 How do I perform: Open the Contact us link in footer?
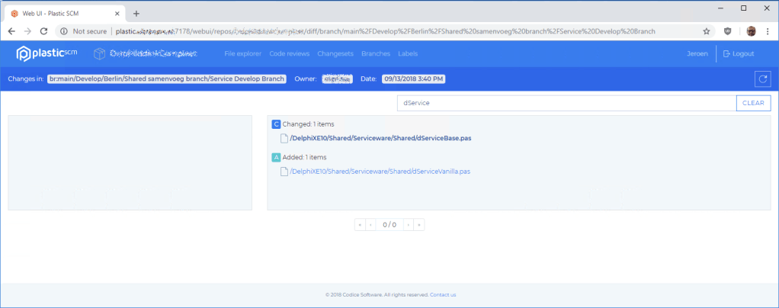point(443,294)
